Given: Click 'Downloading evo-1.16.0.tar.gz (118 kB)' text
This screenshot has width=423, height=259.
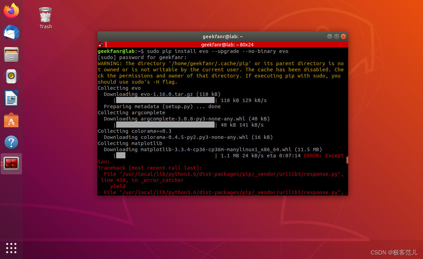Looking at the screenshot, I should 162,94.
